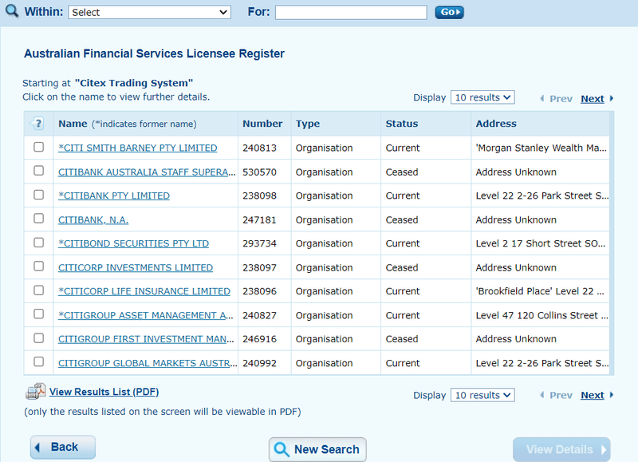Screen dimensions: 638x462
Task: Open the bottom Display 10 results dropdown
Action: [x=482, y=395]
